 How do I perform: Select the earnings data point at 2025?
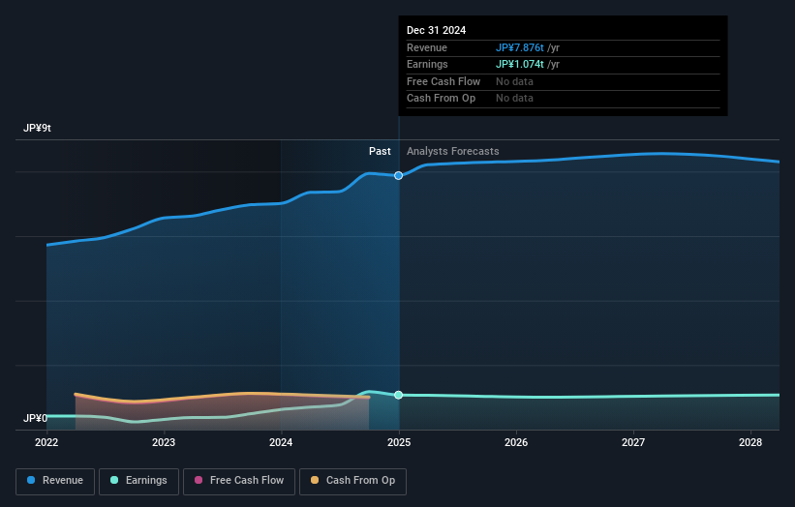pos(399,395)
